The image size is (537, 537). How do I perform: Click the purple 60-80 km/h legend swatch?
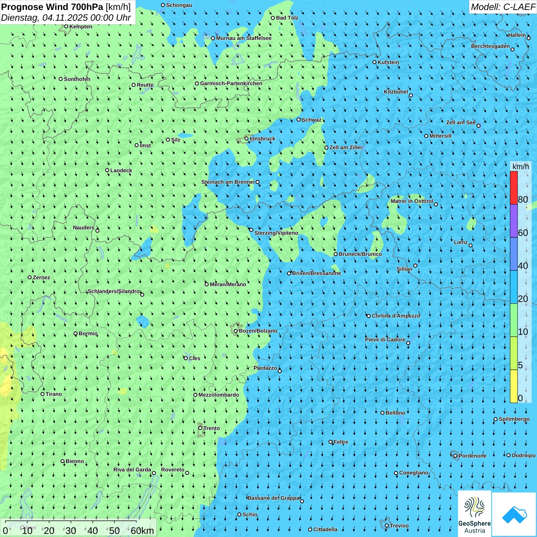pyautogui.click(x=514, y=221)
